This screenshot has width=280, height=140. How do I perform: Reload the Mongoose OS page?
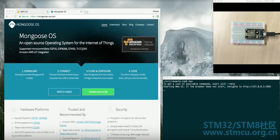[x=15, y=17]
